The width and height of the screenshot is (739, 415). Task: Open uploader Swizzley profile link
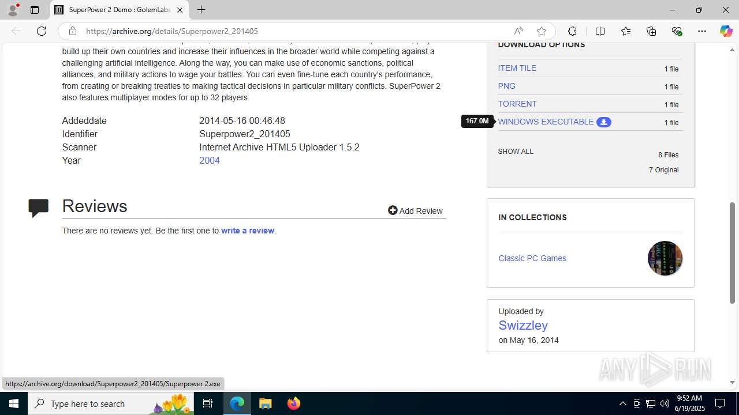(523, 325)
